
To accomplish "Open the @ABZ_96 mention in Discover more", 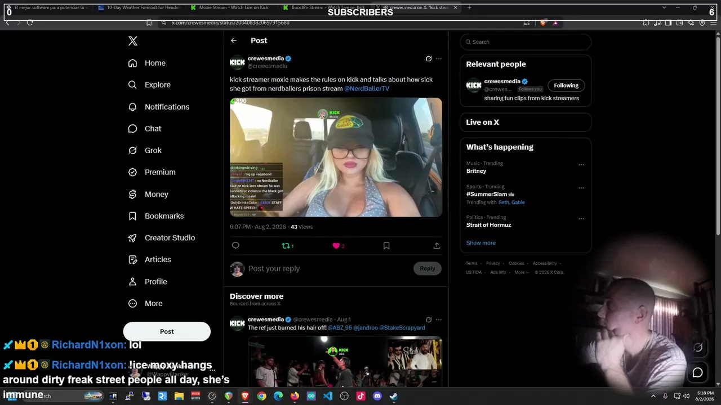I will pyautogui.click(x=340, y=328).
